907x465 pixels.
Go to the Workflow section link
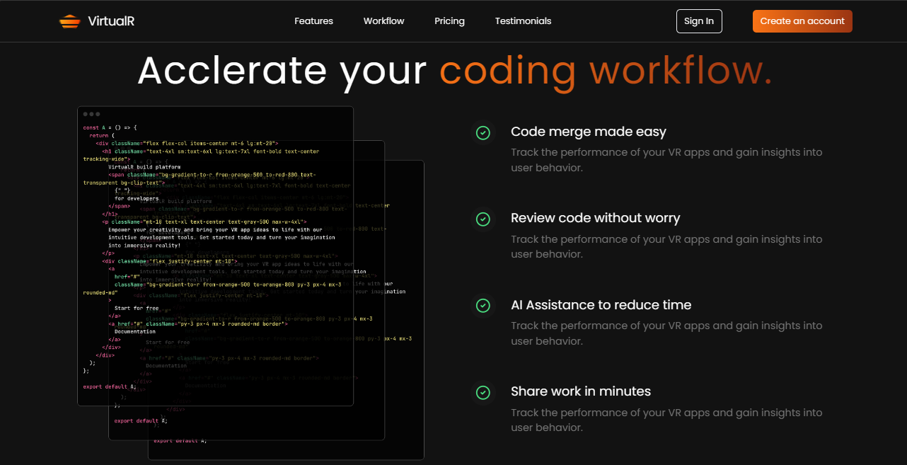383,21
